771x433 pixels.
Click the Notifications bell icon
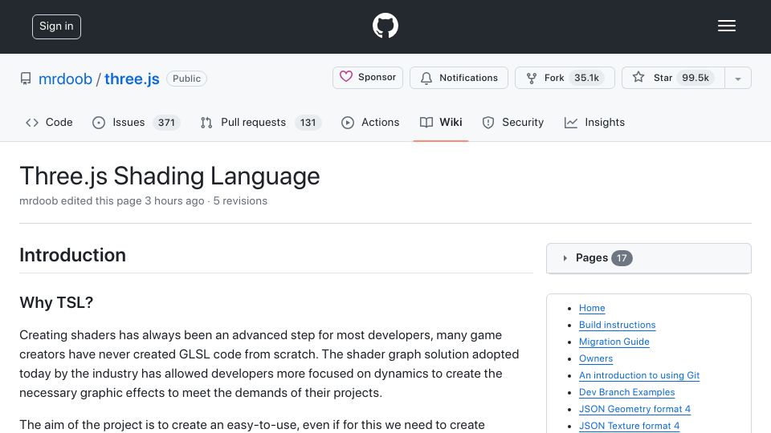[x=426, y=78]
